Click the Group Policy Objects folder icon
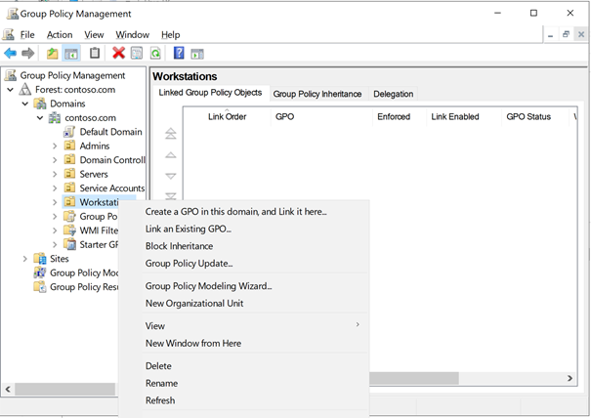591x418 pixels. click(69, 217)
